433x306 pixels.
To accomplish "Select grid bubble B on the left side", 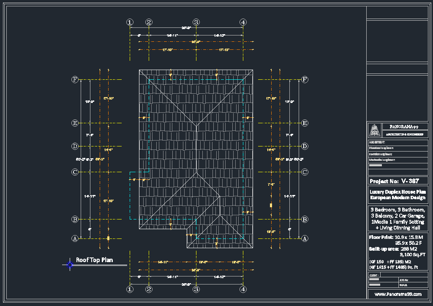I will [x=75, y=219].
